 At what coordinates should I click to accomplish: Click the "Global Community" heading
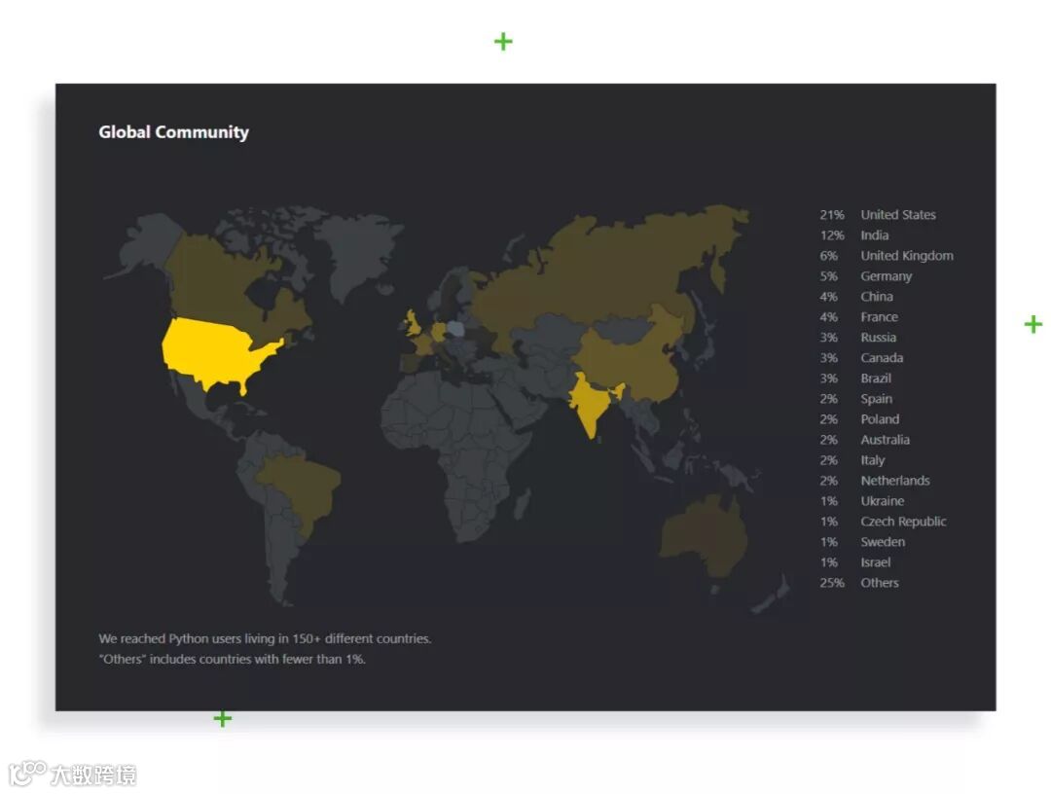173,132
